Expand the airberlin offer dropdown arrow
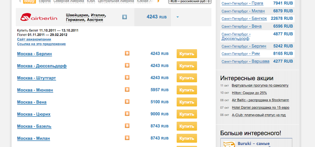This screenshot has width=315, height=147. [178, 17]
